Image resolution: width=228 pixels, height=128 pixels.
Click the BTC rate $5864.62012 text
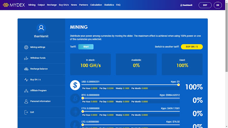click(170, 95)
